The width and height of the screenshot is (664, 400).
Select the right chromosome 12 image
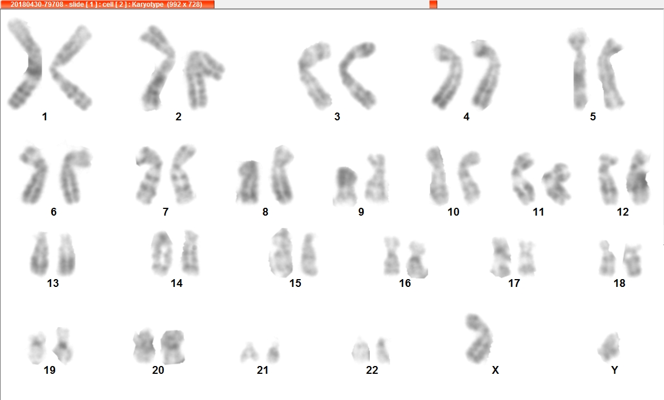638,177
